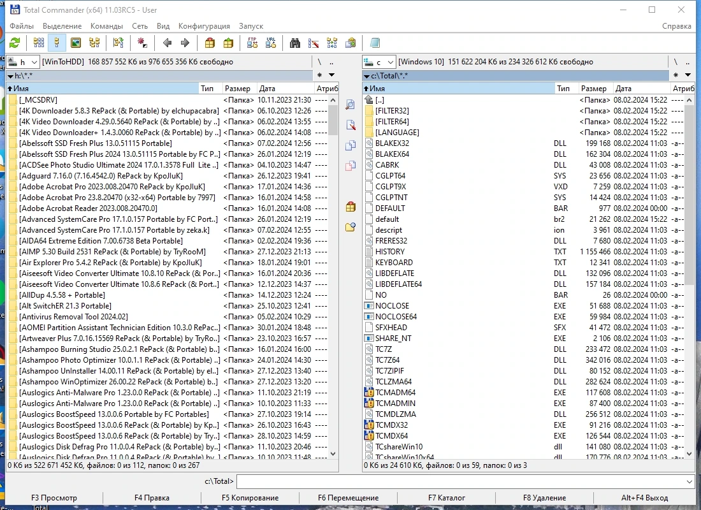Viewport: 701px width, 510px height.
Task: Open the right drive dropdown showing c
Action: pos(379,62)
